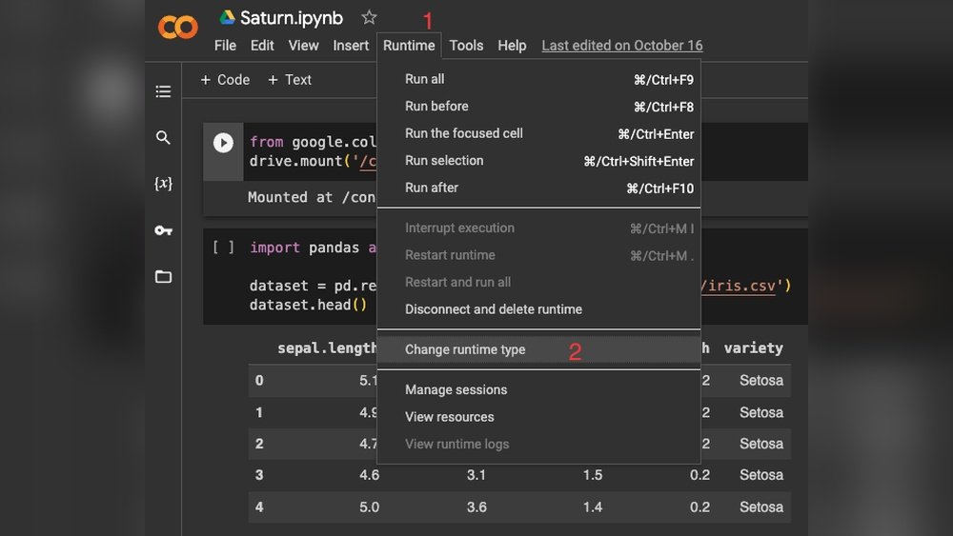Select View resources option
The height and width of the screenshot is (536, 953).
tap(449, 417)
